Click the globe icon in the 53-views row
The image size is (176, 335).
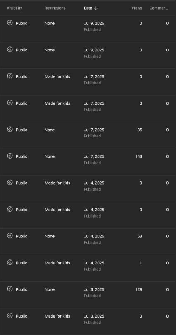pos(10,236)
